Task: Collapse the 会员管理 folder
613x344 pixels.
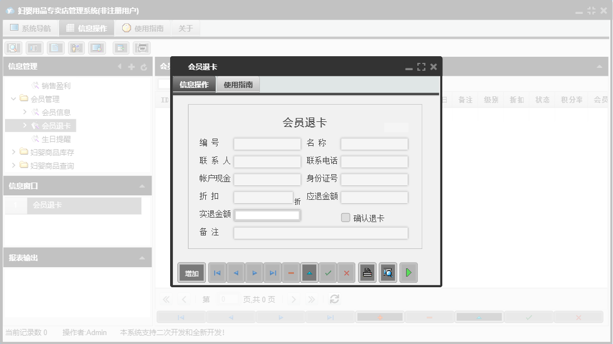Action: [x=12, y=99]
